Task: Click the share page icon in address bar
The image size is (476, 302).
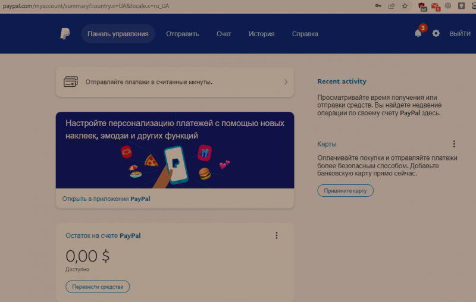Action: coord(392,6)
